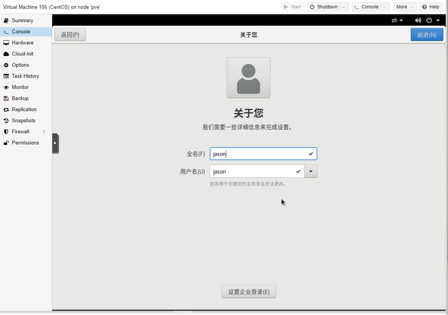Select the Task History menu item

(x=25, y=76)
